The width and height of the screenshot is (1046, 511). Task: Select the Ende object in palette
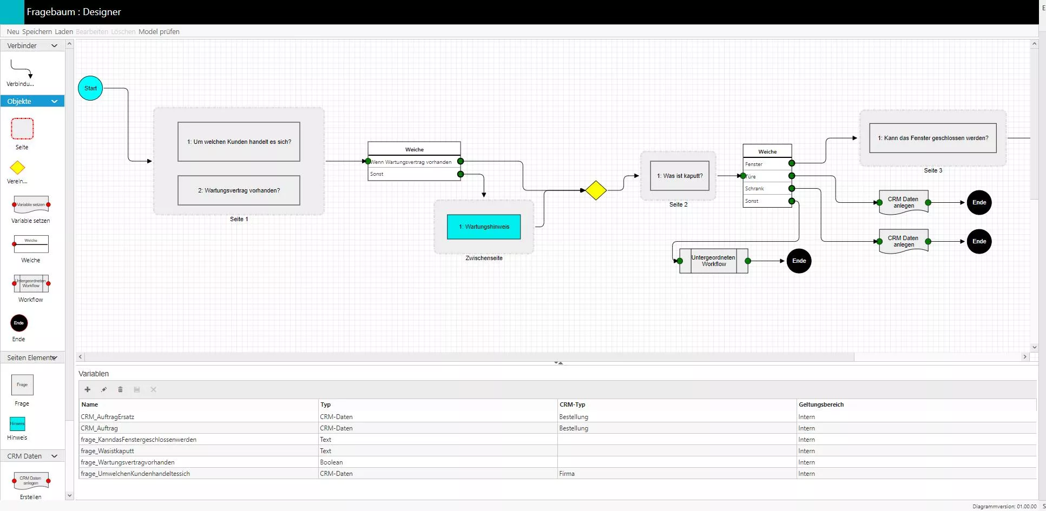(19, 323)
